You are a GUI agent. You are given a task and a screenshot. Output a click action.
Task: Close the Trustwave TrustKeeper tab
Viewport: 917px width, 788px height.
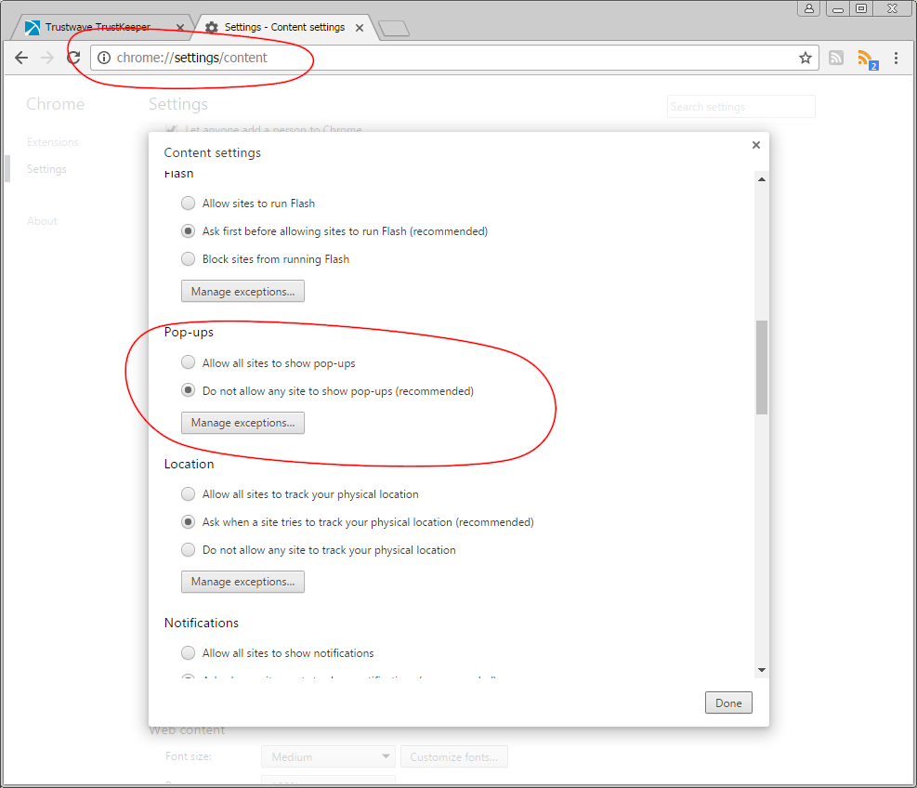point(180,28)
